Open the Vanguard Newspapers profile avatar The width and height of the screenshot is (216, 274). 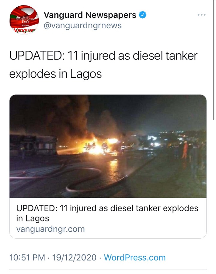pyautogui.click(x=24, y=20)
